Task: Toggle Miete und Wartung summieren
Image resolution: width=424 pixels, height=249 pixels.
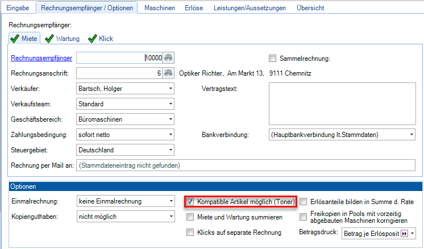Action: click(x=190, y=217)
